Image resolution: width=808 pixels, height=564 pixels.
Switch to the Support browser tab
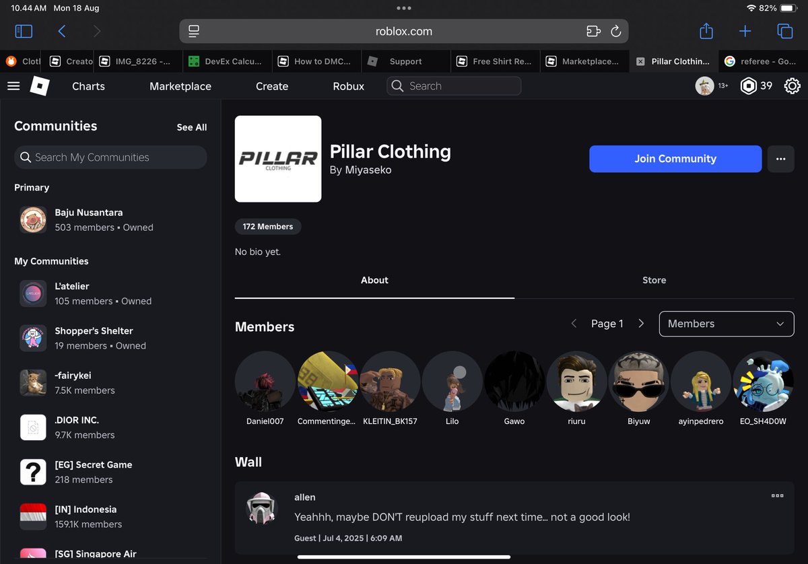coord(406,61)
